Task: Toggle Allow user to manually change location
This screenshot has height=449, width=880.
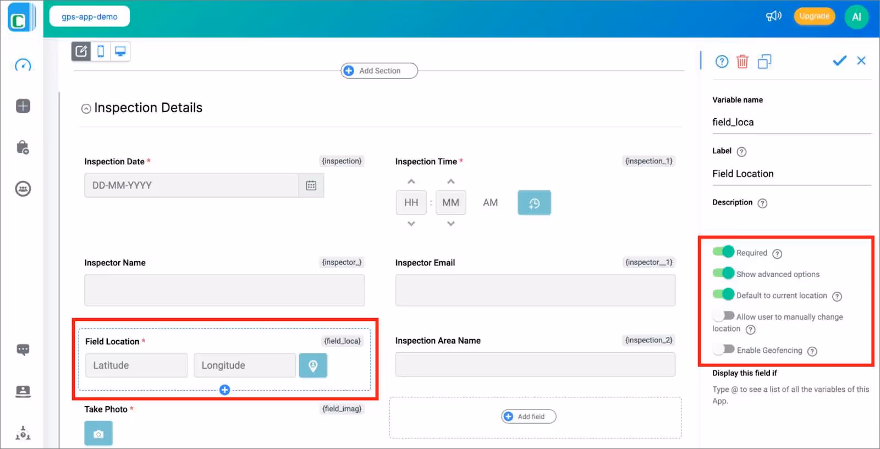Action: 723,315
